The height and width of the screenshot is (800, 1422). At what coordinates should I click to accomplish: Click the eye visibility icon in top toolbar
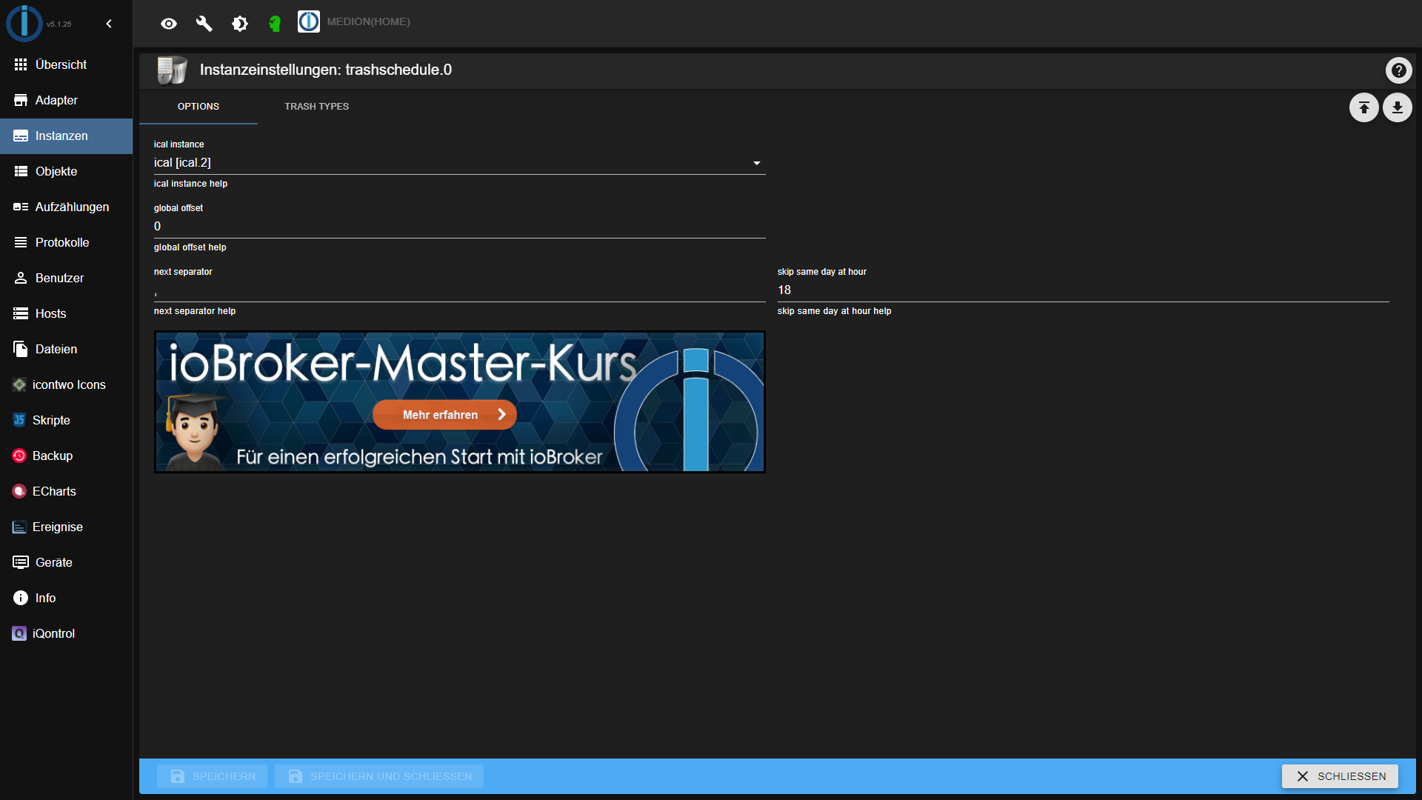pyautogui.click(x=169, y=24)
